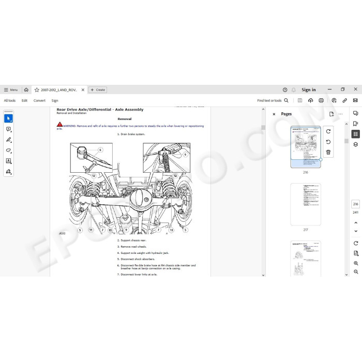Click step '1. Drain brake system.'

131,134
